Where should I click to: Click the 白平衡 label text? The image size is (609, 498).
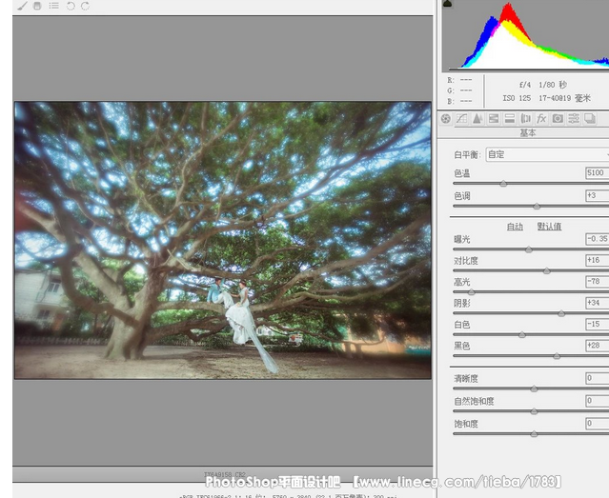coord(467,155)
